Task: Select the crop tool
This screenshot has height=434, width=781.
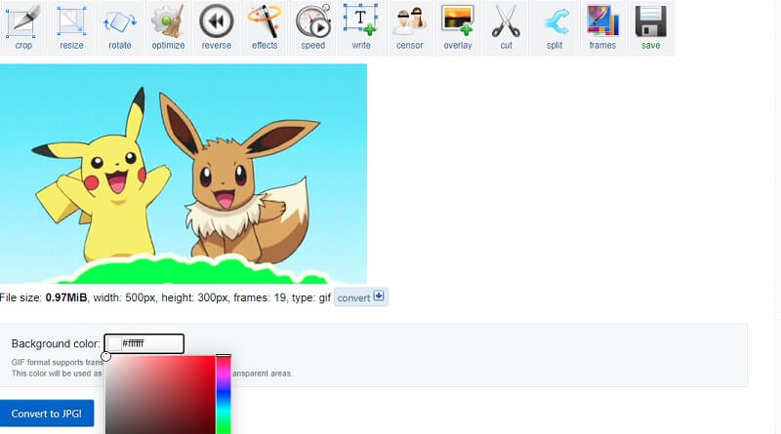Action: (x=23, y=27)
